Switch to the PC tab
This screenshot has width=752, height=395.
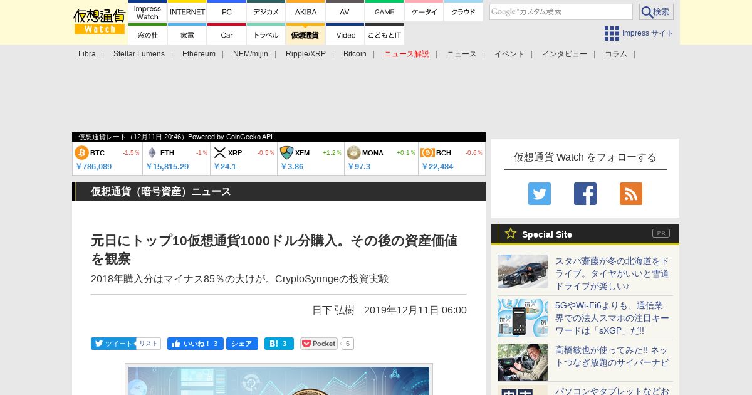click(227, 12)
